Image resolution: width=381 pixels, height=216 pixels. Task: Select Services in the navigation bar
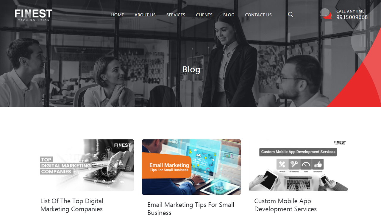[176, 15]
